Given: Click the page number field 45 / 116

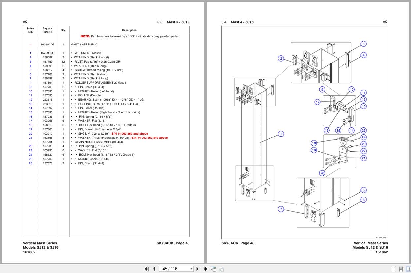Looking at the screenshot, I should [x=174, y=269].
